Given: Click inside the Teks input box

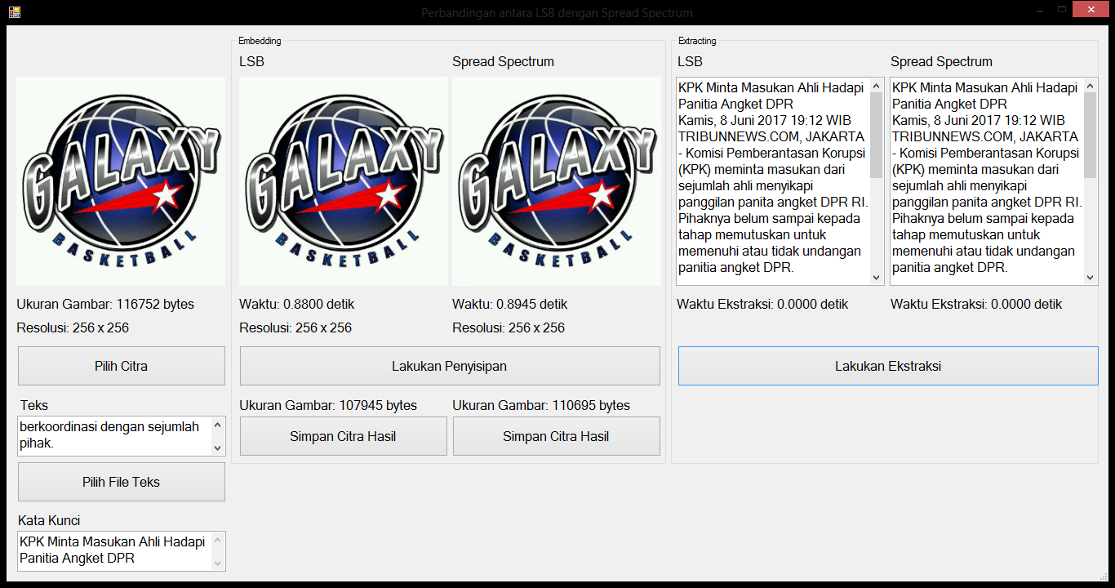Looking at the screenshot, I should point(113,435).
